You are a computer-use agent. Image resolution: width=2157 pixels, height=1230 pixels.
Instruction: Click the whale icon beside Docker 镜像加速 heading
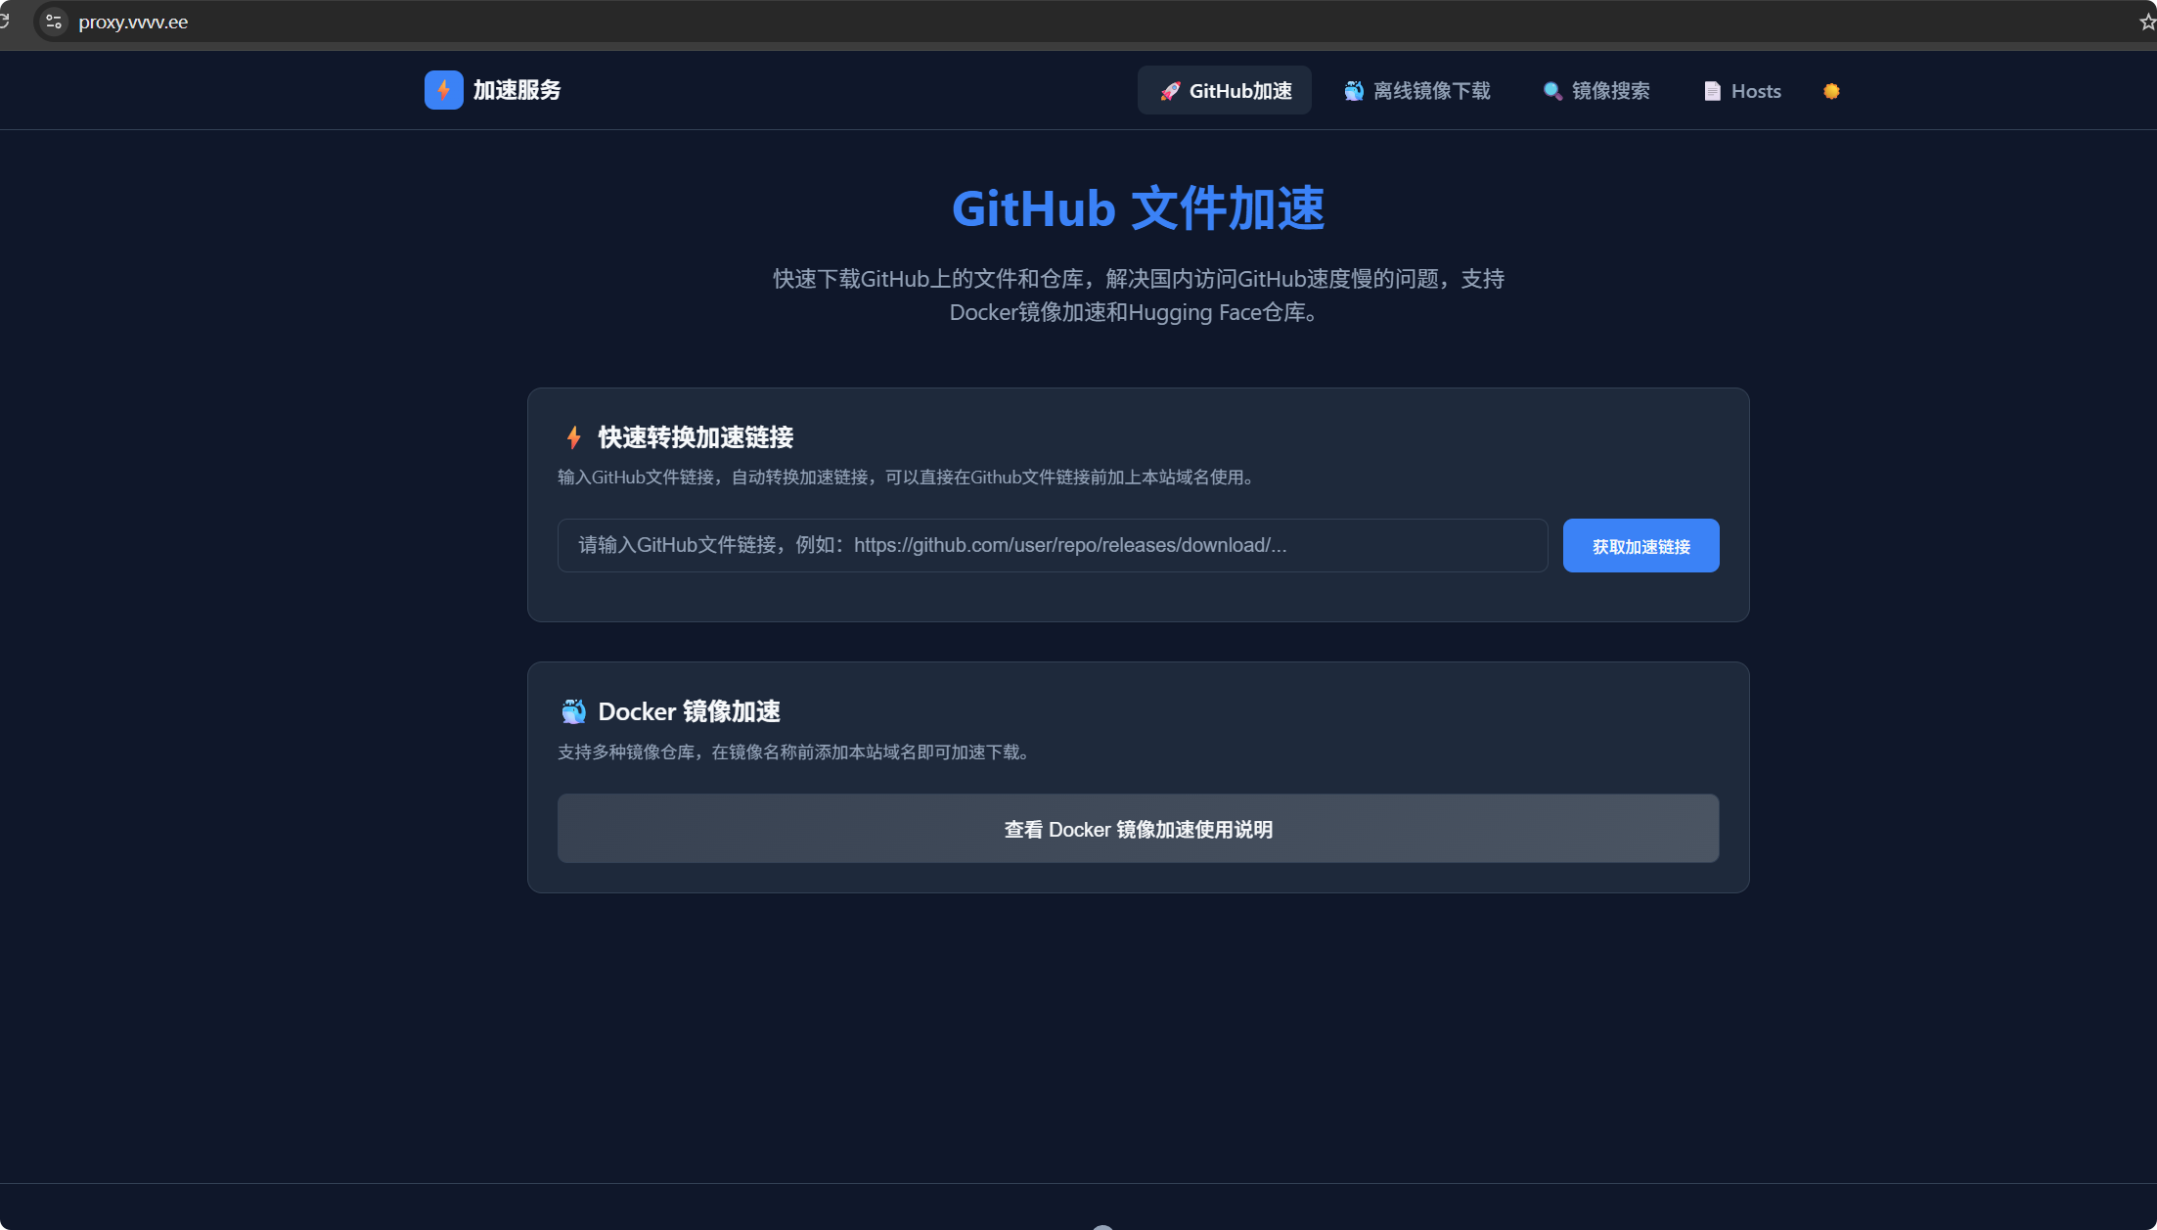pyautogui.click(x=573, y=711)
